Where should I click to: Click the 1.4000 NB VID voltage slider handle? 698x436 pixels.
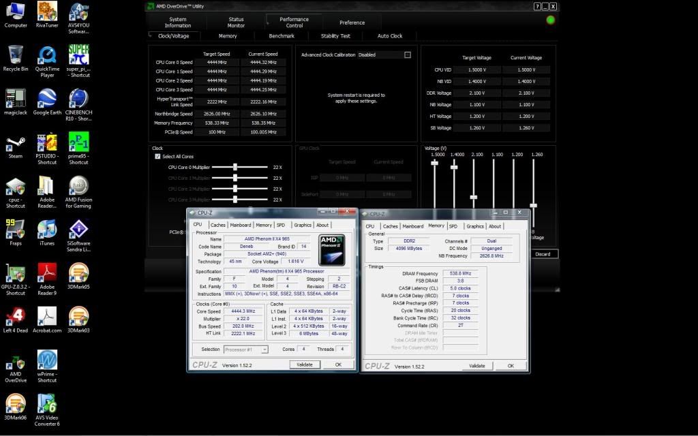click(x=454, y=168)
